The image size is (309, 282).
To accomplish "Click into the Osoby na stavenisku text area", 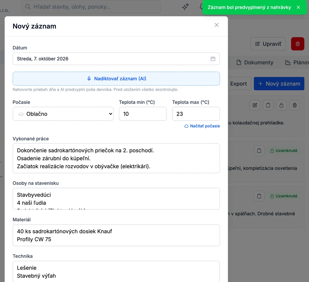I will [116, 199].
